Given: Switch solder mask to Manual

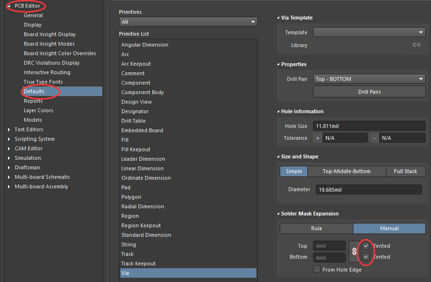Looking at the screenshot, I should 389,228.
